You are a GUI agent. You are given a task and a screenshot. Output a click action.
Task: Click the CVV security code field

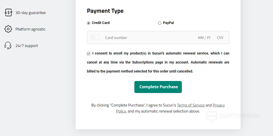point(220,37)
